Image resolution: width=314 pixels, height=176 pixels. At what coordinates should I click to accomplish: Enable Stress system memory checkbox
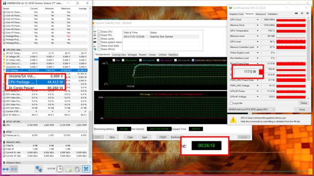point(99,42)
